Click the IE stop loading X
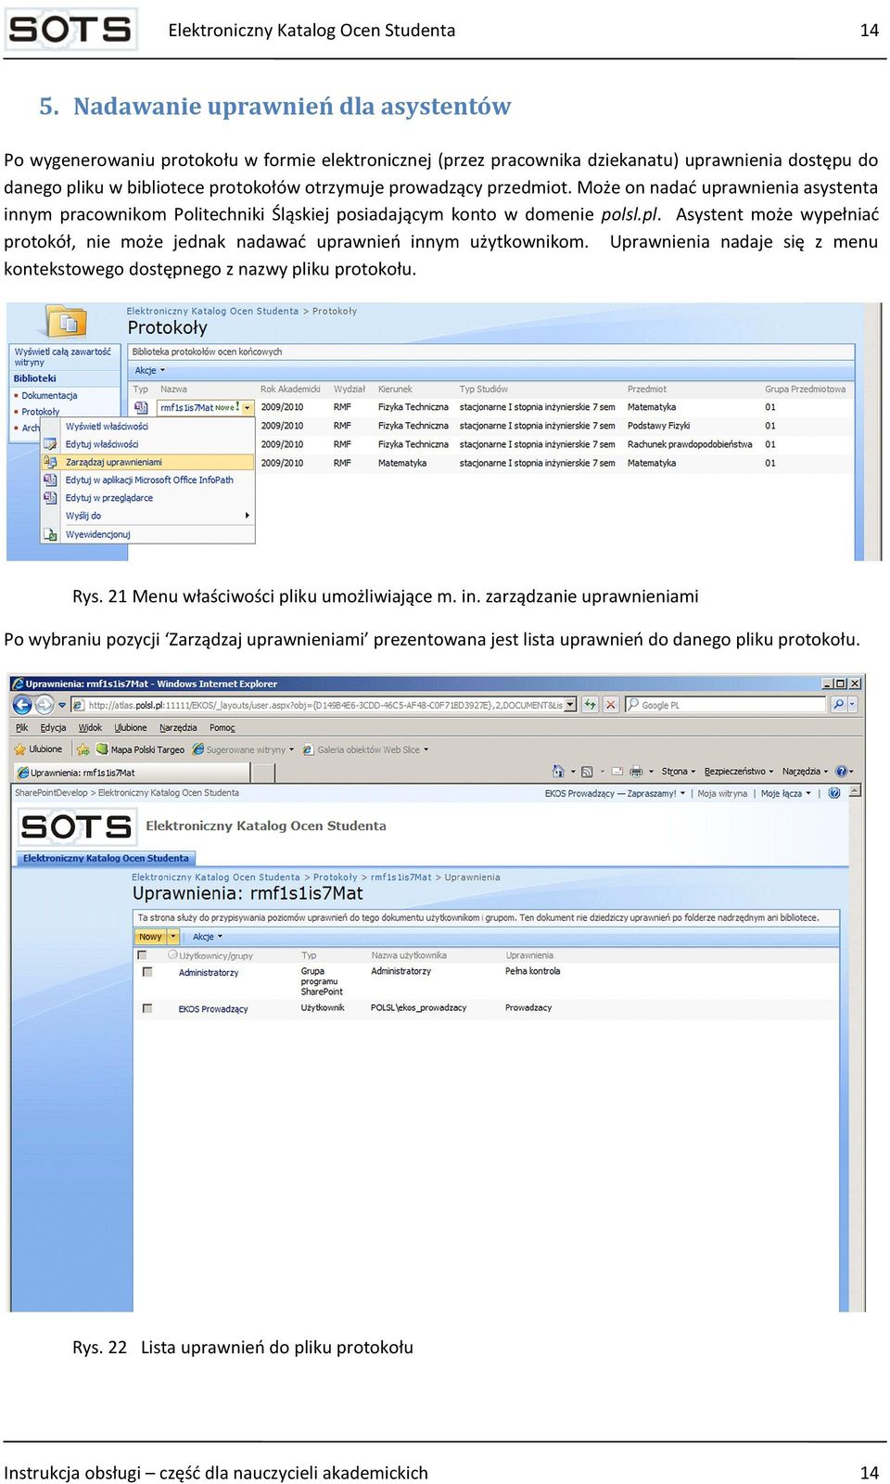This screenshot has height=1484, width=890. pos(611,705)
